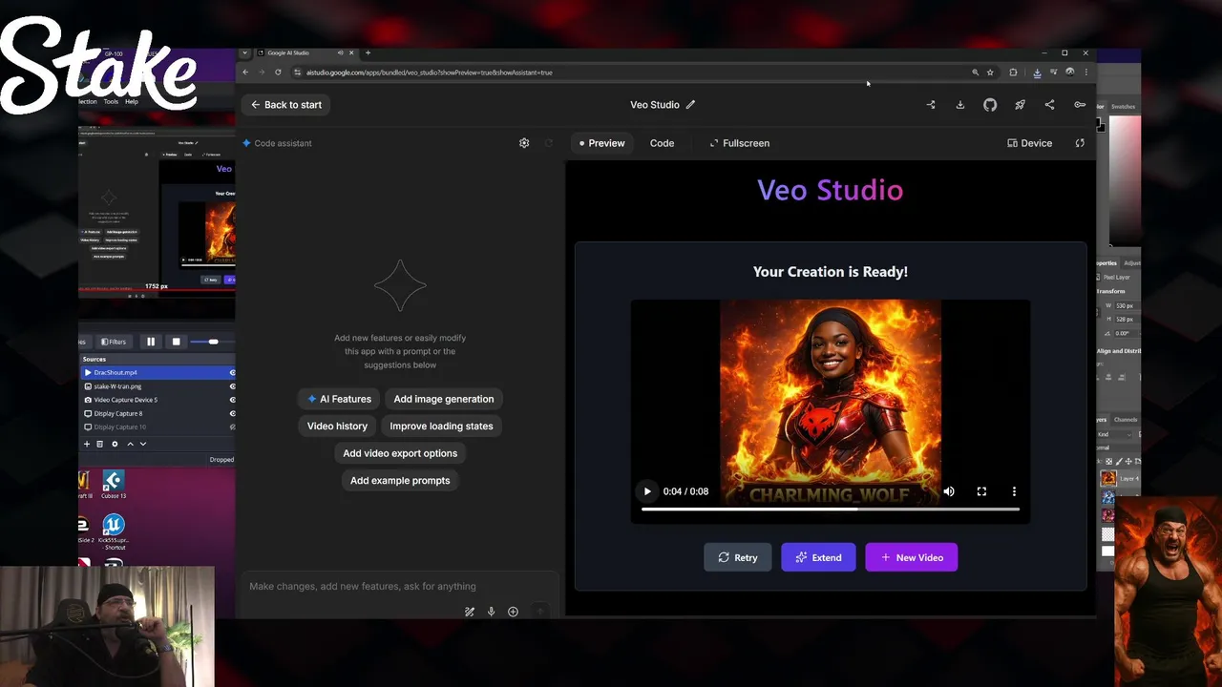Toggle visibility of Display Capture 8
Image resolution: width=1222 pixels, height=687 pixels.
[232, 413]
